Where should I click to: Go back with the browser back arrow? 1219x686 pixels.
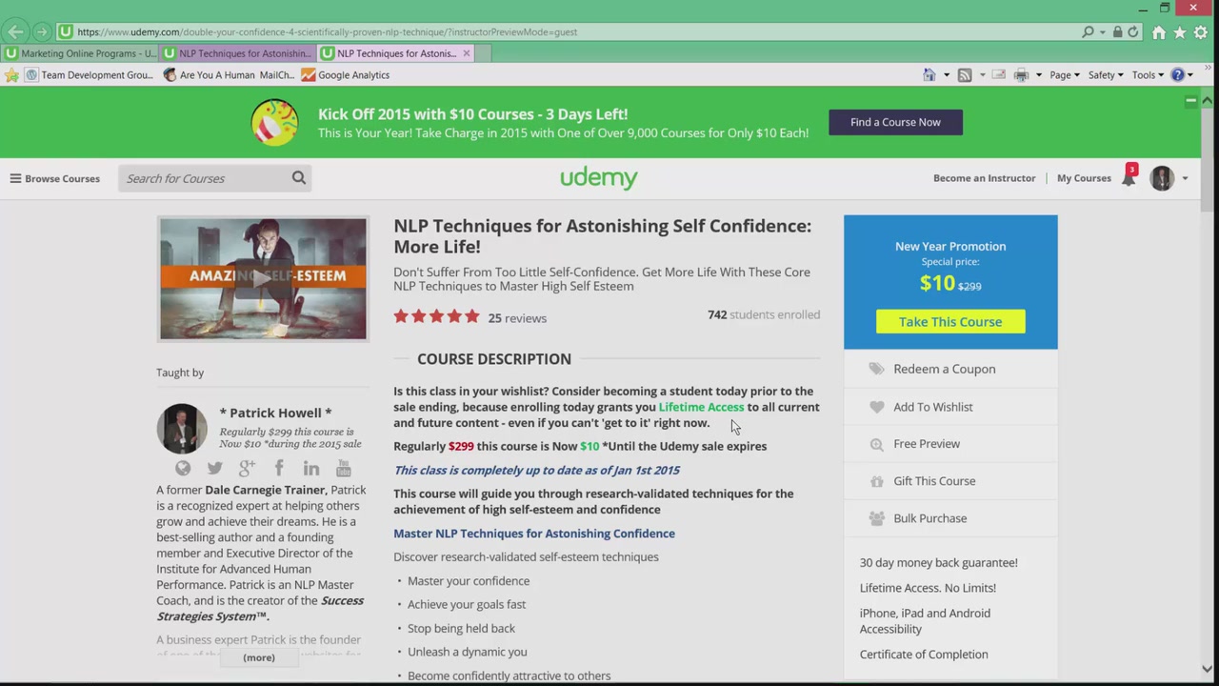tap(15, 31)
